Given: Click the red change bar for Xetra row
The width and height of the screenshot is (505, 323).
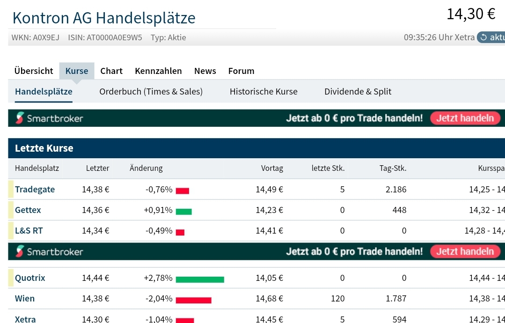Looking at the screenshot, I should (x=185, y=320).
